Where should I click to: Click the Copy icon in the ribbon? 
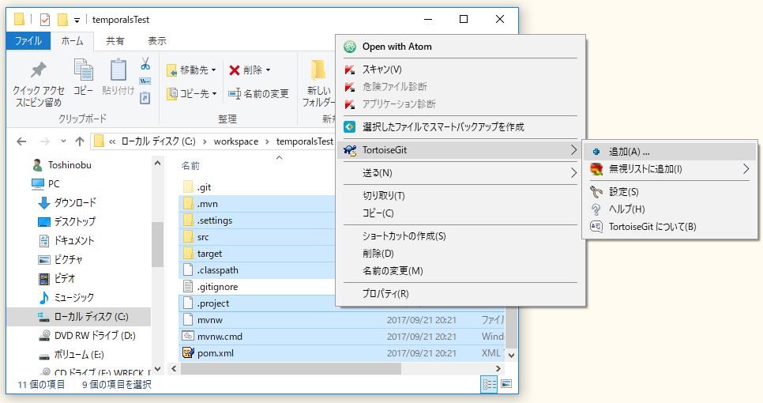pos(83,70)
